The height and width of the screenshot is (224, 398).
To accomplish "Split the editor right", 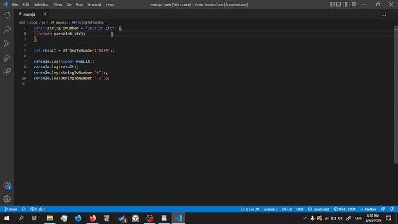I will coord(384,14).
